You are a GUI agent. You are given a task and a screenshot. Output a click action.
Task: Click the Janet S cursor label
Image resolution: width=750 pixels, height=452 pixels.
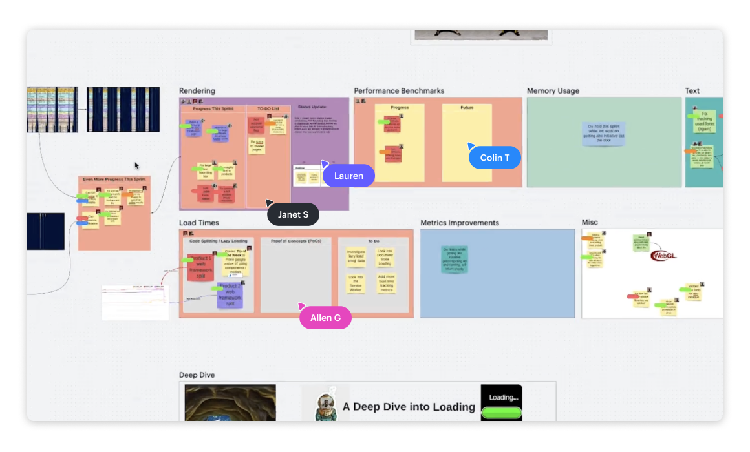coord(293,214)
